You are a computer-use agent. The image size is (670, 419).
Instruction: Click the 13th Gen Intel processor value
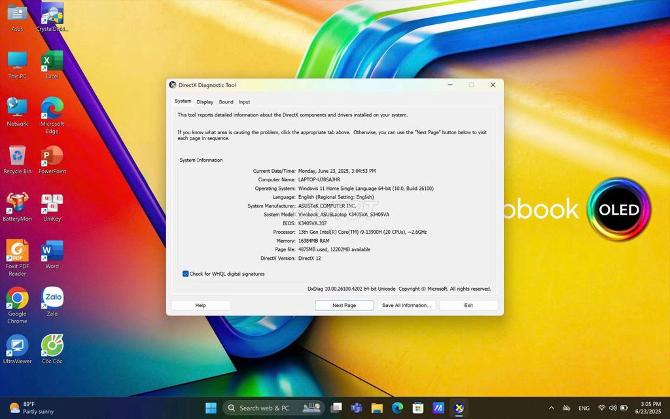362,232
